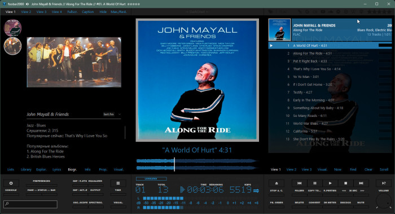Image resolution: width=395 pixels, height=214 pixels.
Task: Select track "California - 5:57"
Action: click(x=330, y=132)
